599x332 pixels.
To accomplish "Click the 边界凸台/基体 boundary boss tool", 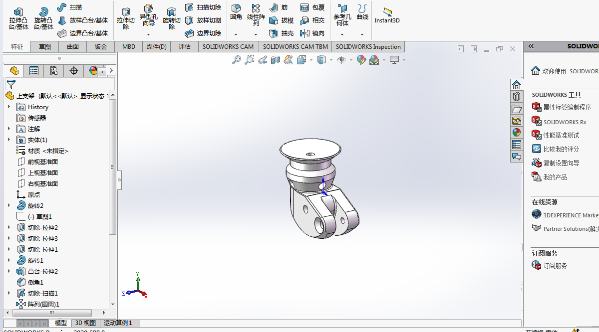I will coord(83,33).
